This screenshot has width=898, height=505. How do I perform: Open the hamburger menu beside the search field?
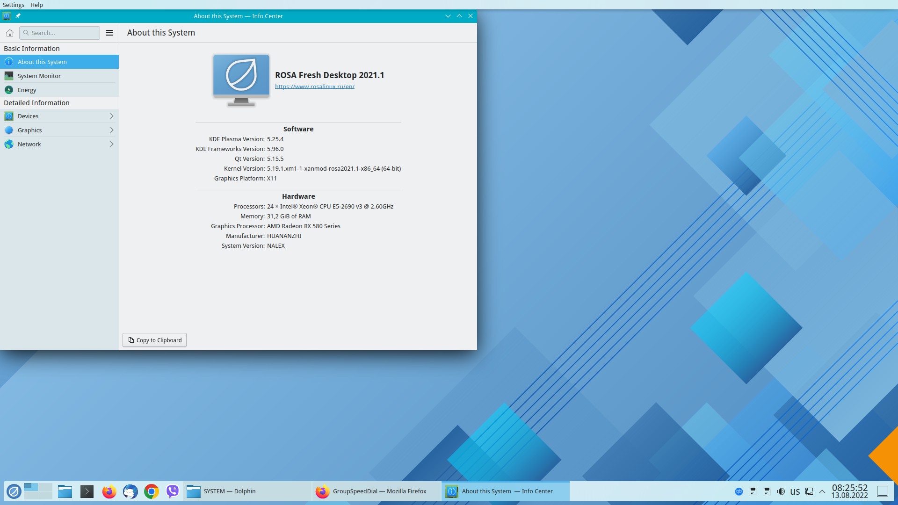109,33
